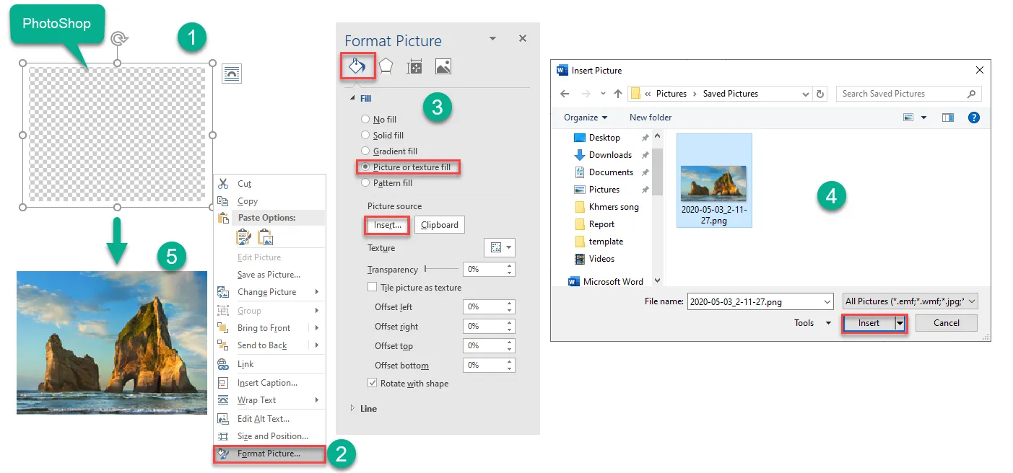Click New folder in the dialog toolbar
The image size is (1013, 473).
651,118
